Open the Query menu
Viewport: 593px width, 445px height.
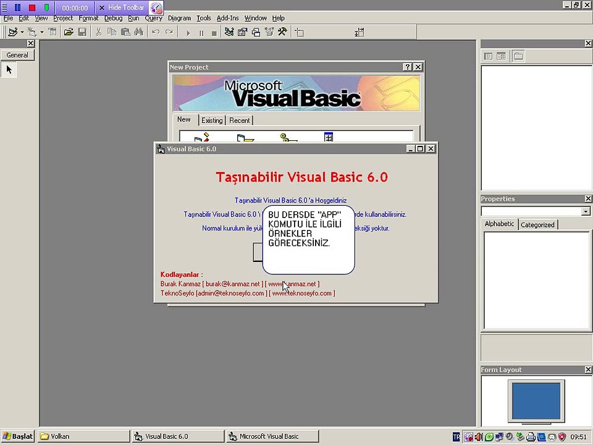[154, 18]
